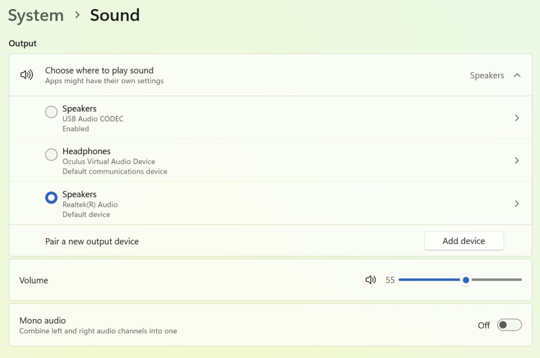This screenshot has height=358, width=540.
Task: Click the selected Speakers label beside the collapse chevron
Action: tap(487, 75)
